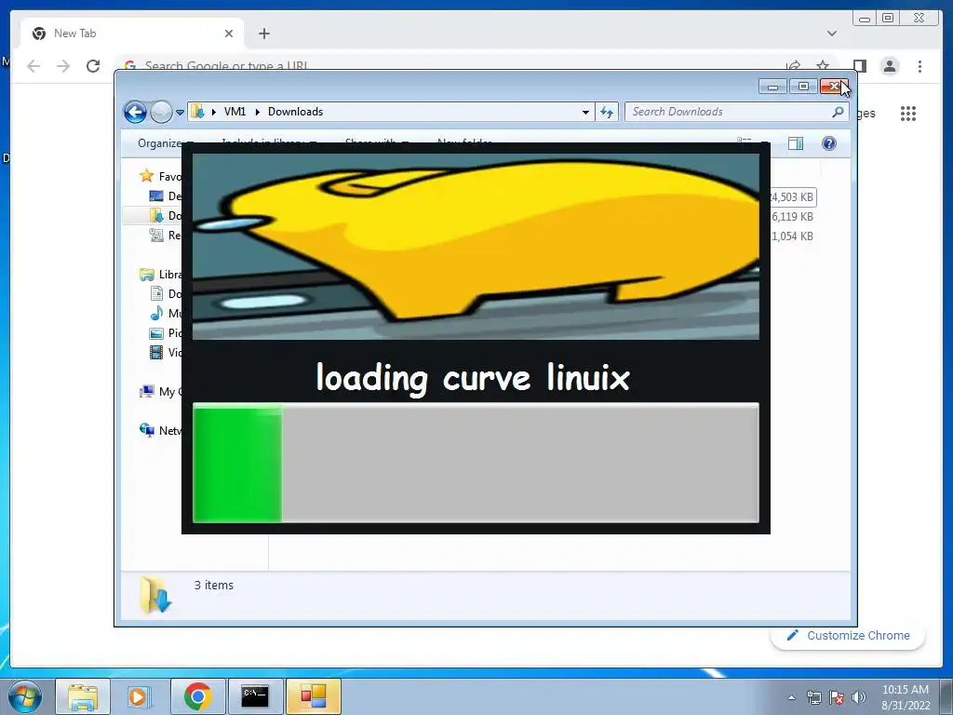Open Chrome three-dot menu

tap(919, 66)
